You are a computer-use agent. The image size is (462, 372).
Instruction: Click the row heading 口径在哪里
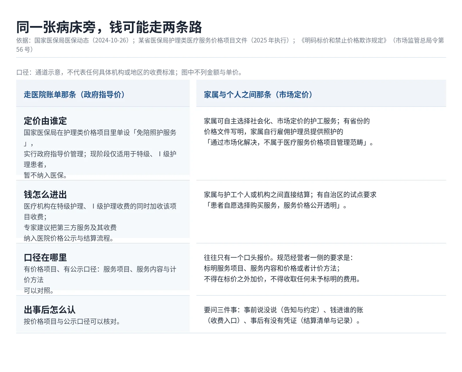45,257
